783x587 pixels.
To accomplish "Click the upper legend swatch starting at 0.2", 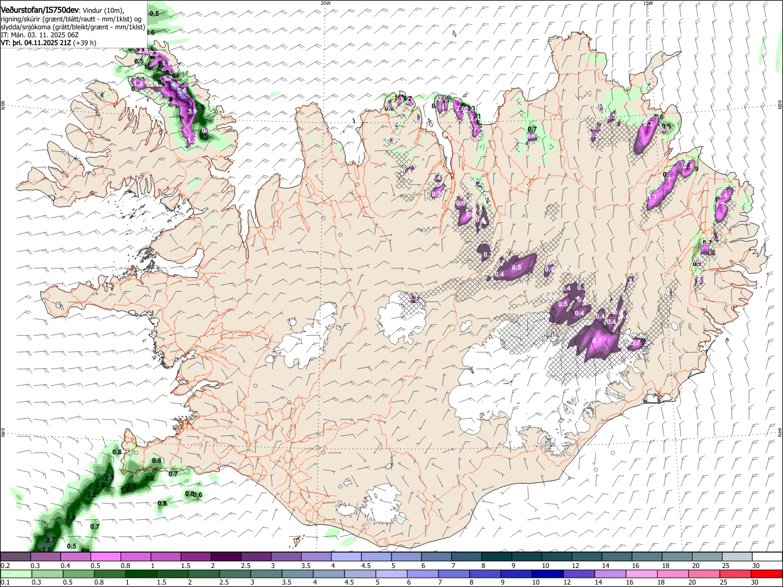I will click(x=15, y=556).
